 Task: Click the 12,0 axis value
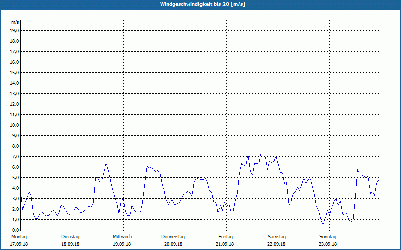click(14, 104)
